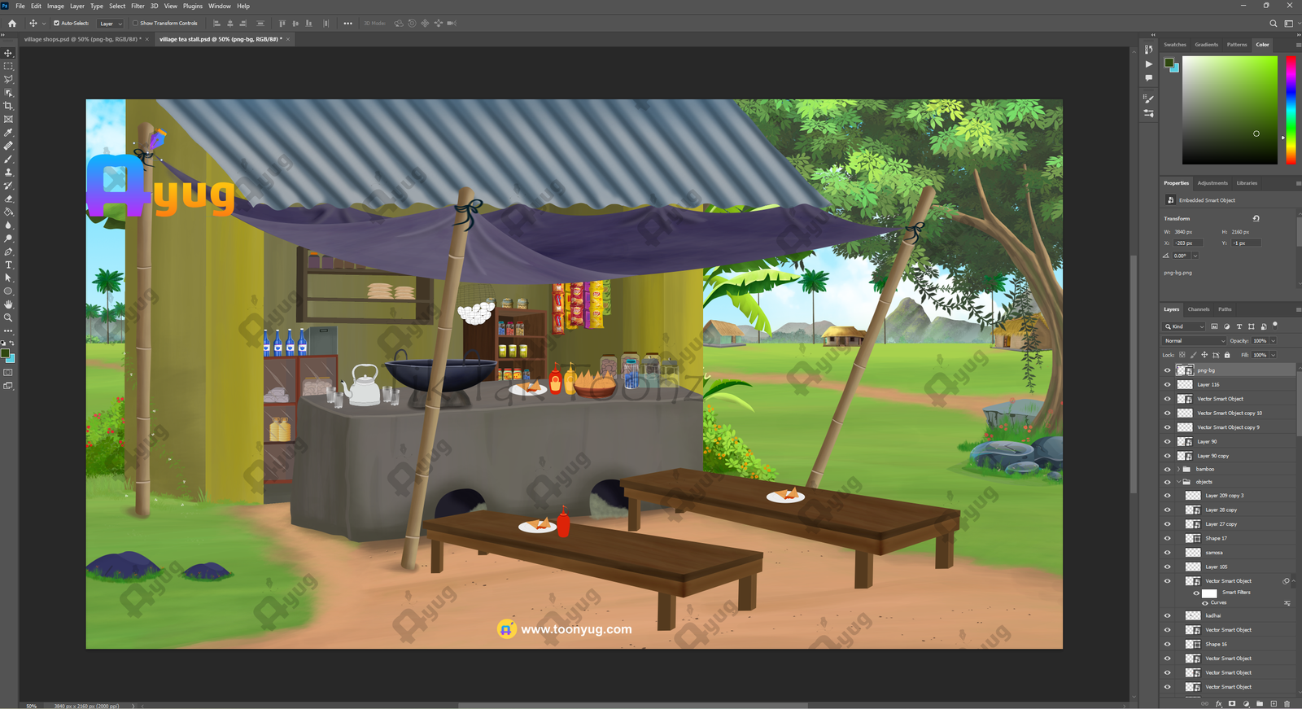Switch to the Channels tab
The width and height of the screenshot is (1302, 709).
click(1198, 309)
